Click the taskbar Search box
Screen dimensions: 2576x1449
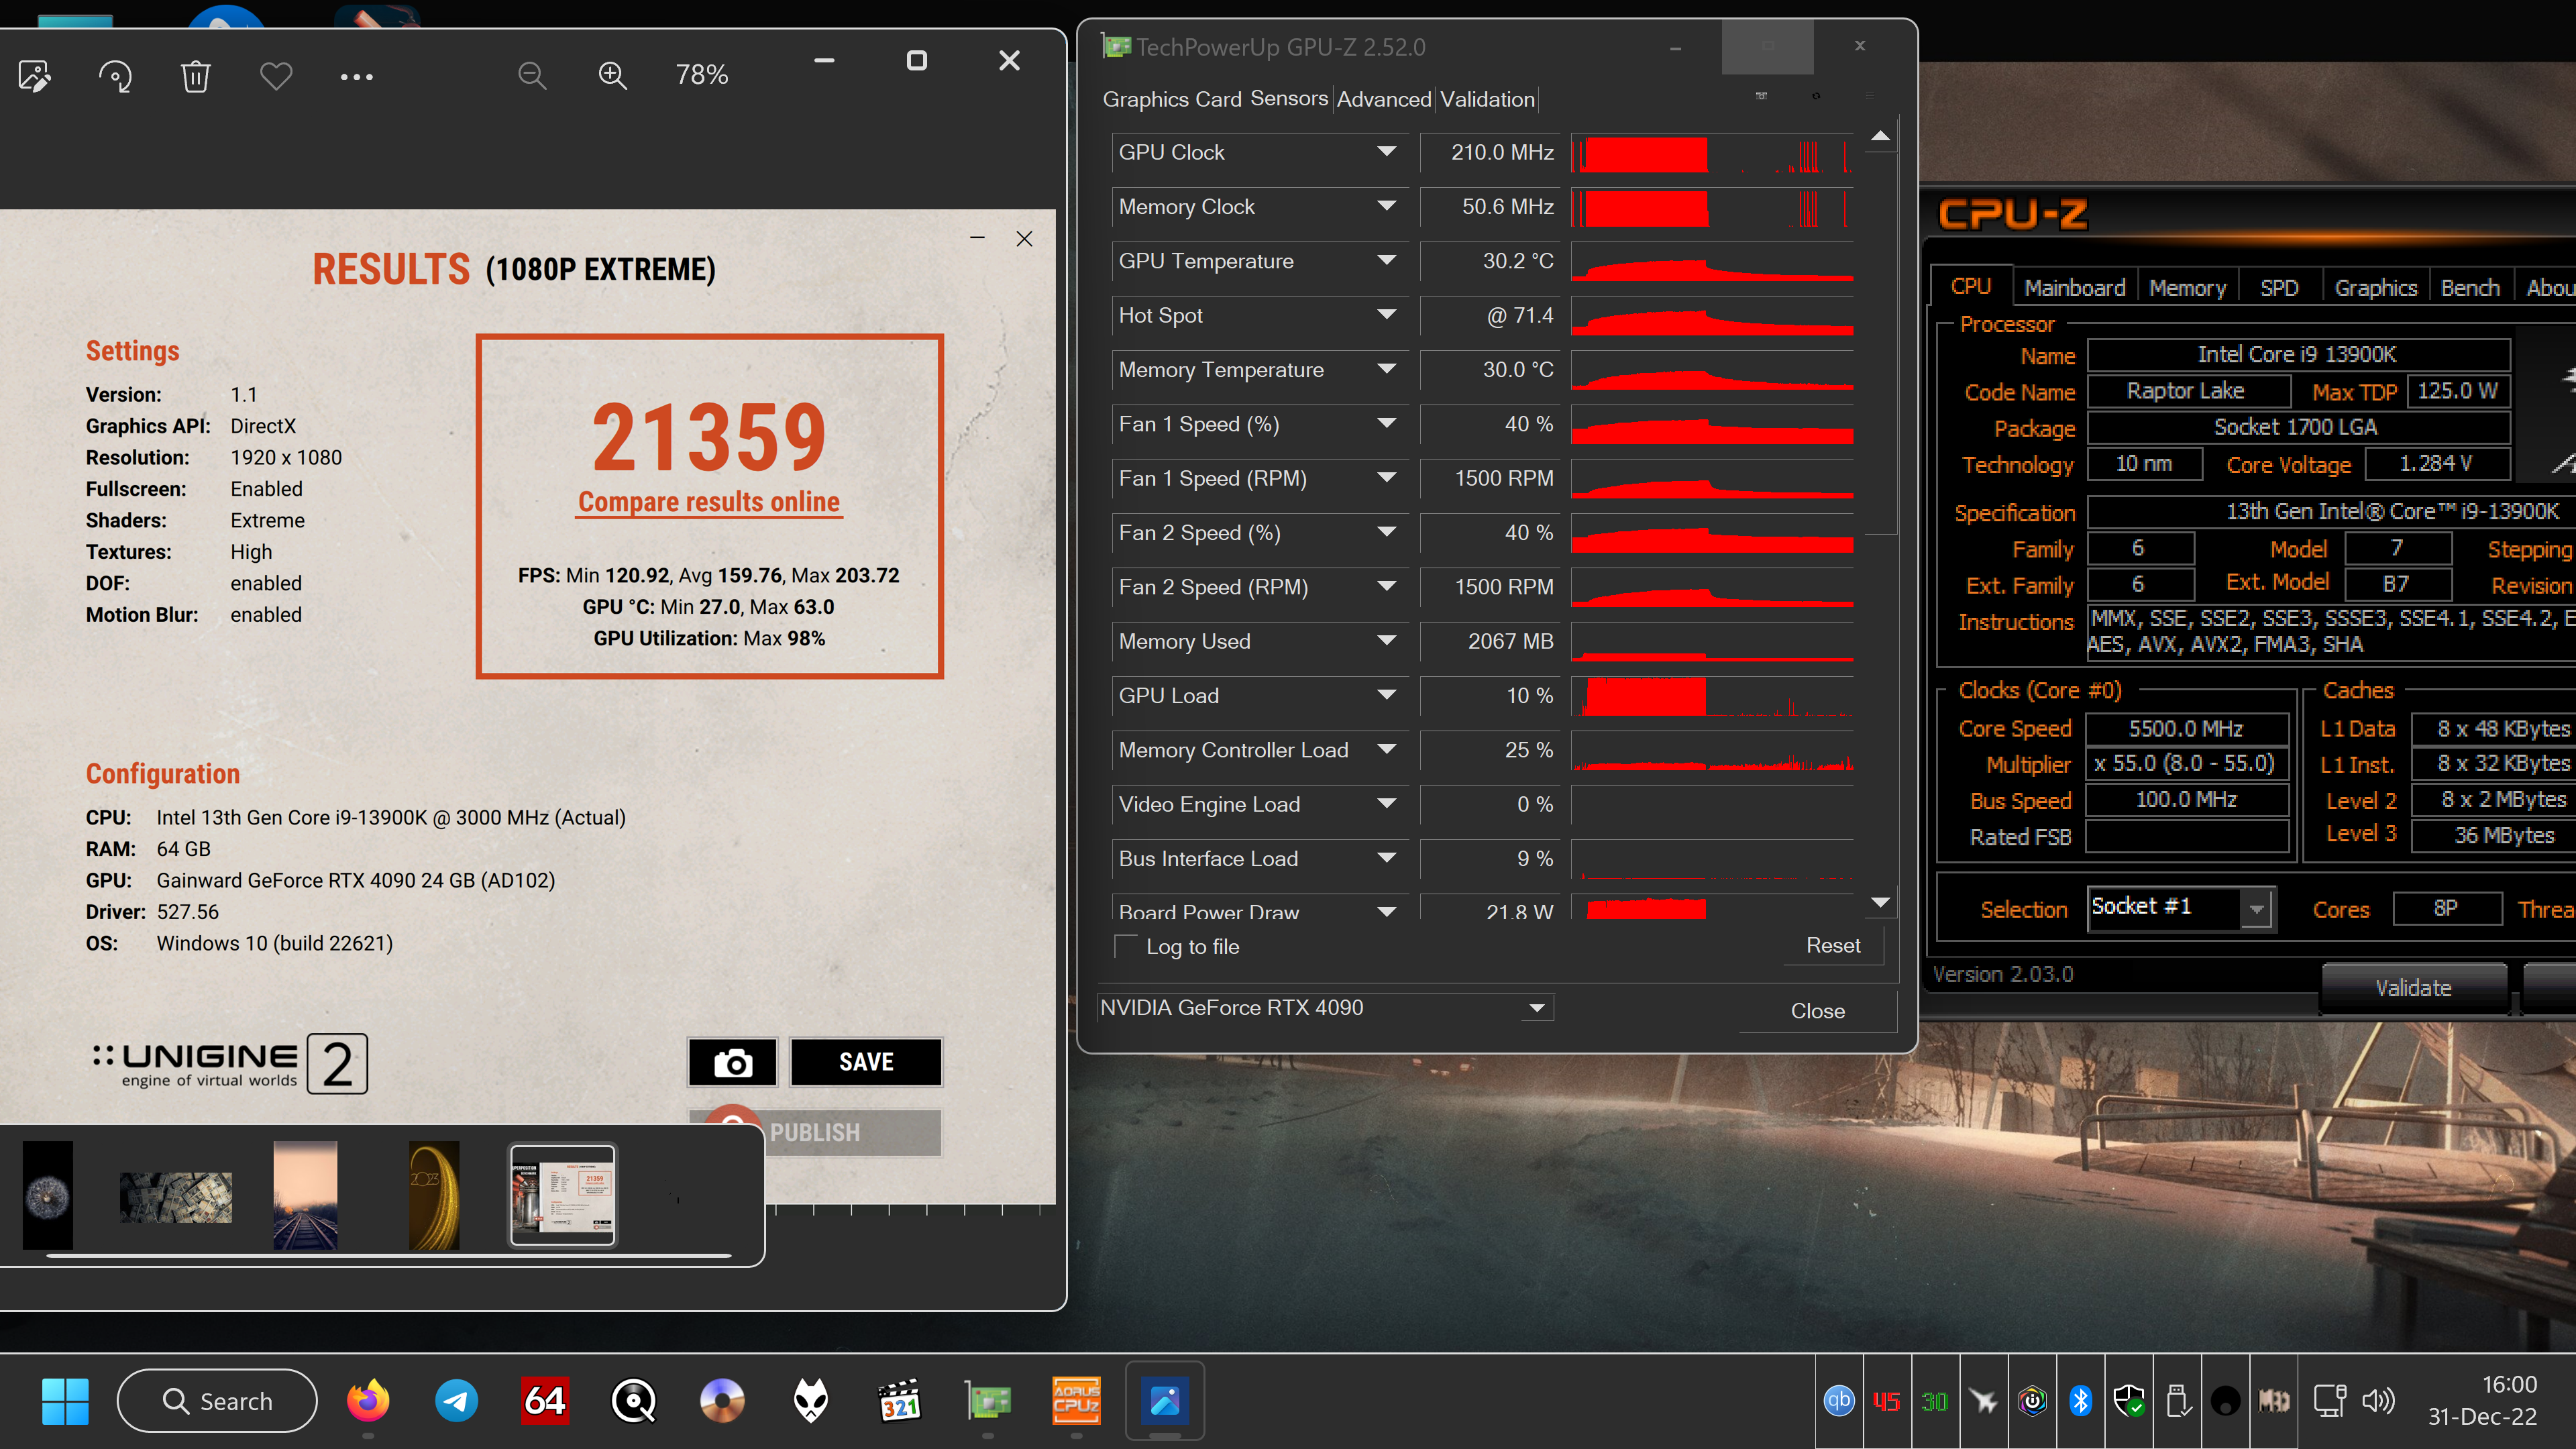[217, 1401]
